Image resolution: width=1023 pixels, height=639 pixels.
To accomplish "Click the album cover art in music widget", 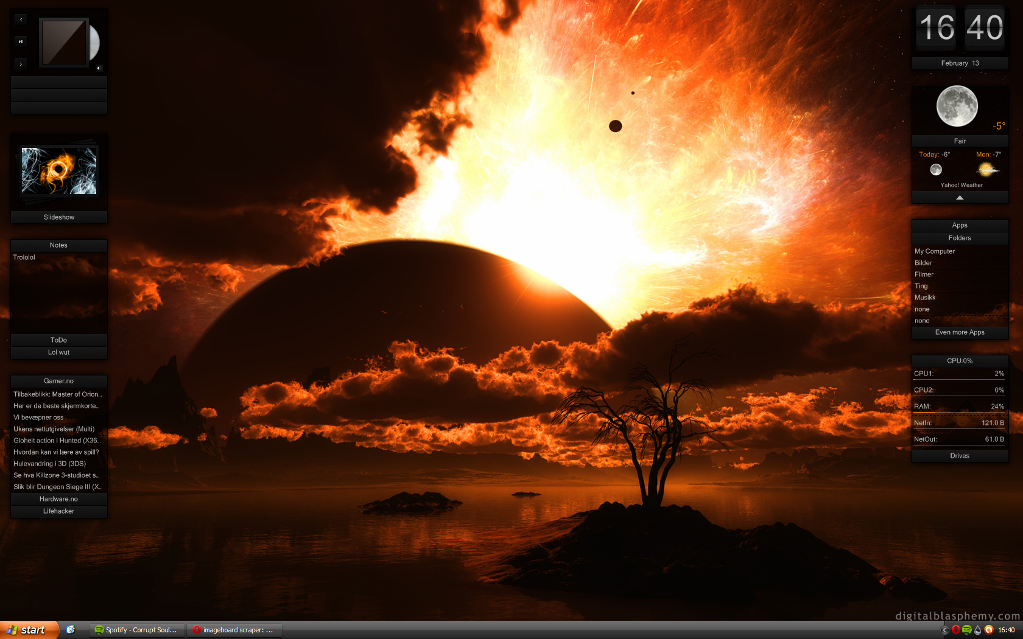I will coord(64,42).
